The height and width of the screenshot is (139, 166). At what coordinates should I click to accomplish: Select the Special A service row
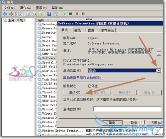coord(47,63)
